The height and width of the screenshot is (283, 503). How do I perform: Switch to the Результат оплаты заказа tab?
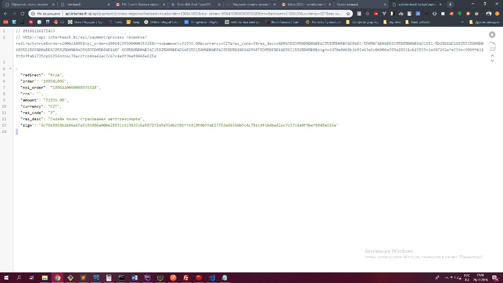250,4
